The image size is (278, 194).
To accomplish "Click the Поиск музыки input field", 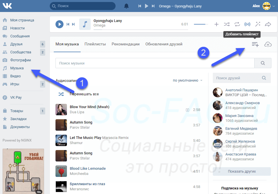I will click(155, 63).
